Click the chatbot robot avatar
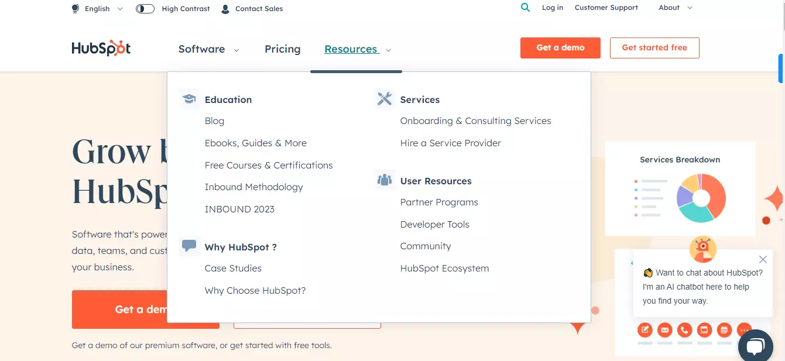The image size is (785, 361). [703, 249]
